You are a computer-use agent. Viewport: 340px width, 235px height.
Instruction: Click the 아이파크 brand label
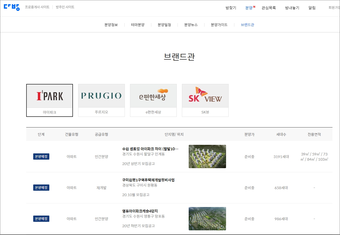pyautogui.click(x=50, y=112)
